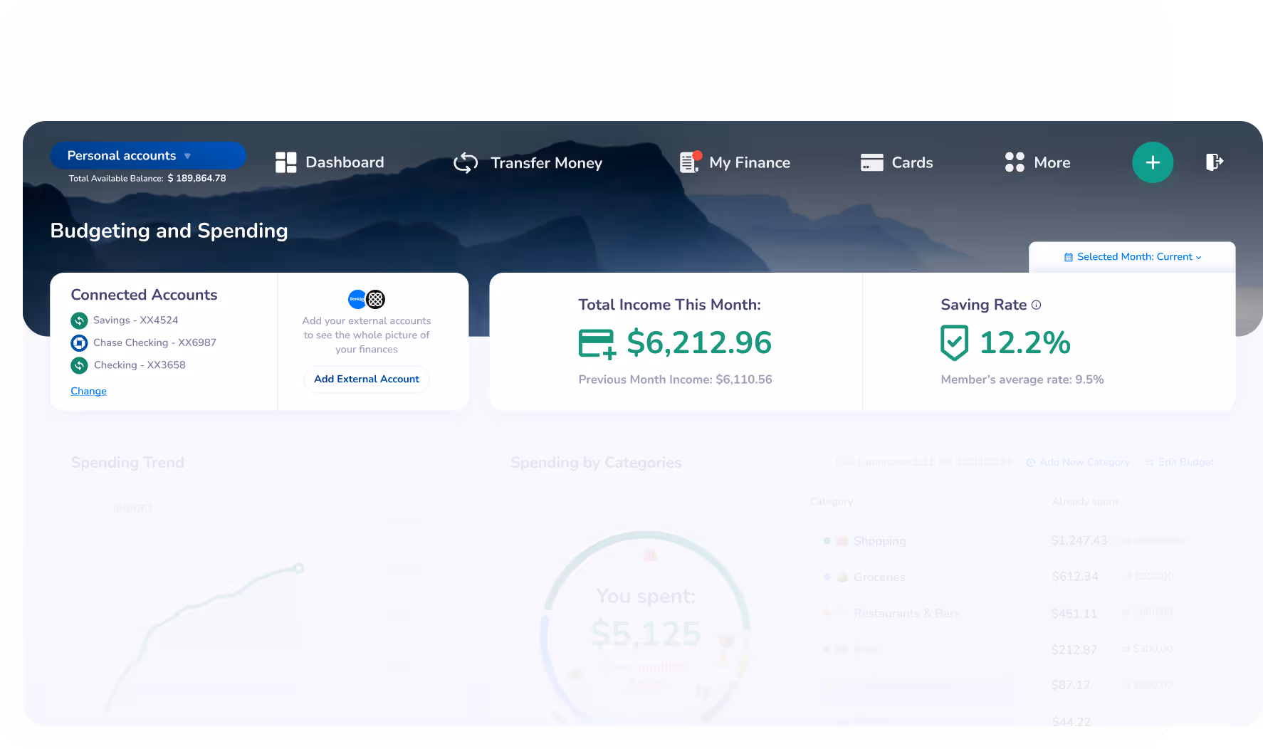Click the $6,212.96 income amount

[x=699, y=343]
